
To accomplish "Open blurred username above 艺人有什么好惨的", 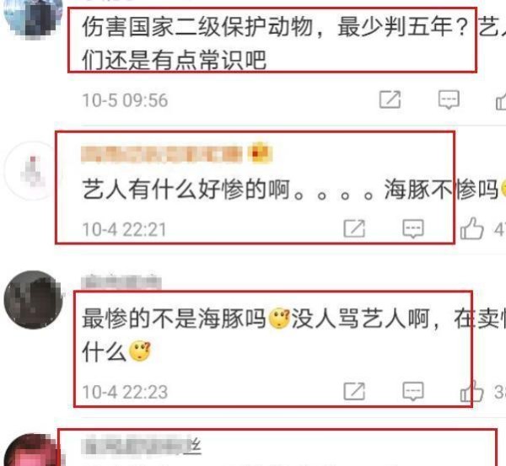I will [x=162, y=154].
